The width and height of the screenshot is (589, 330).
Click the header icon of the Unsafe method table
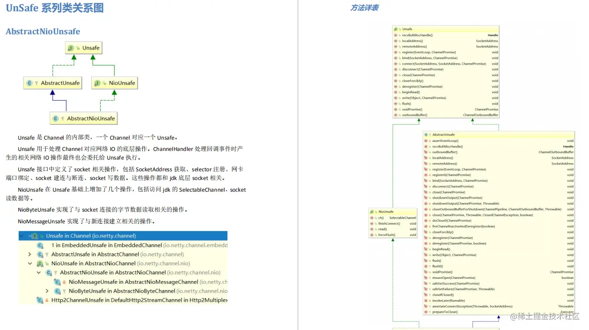point(395,29)
